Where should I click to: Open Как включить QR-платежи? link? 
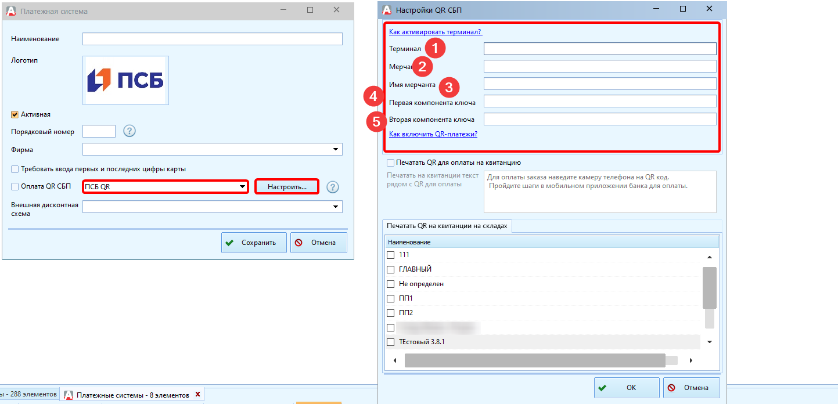433,134
